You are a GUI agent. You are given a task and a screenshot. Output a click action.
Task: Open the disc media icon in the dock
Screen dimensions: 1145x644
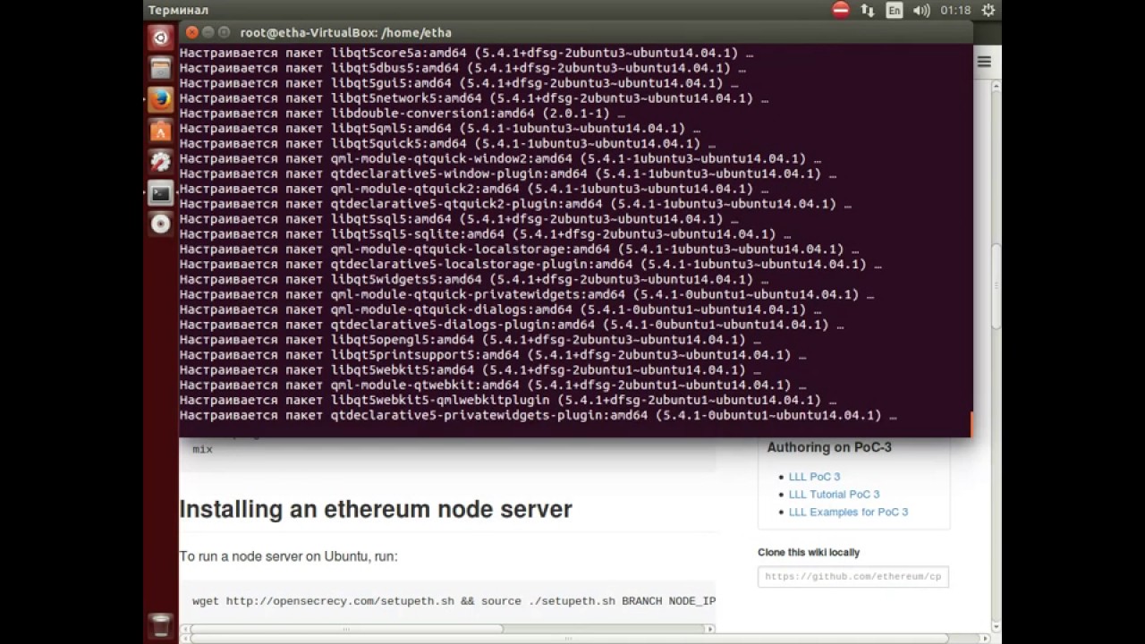160,224
